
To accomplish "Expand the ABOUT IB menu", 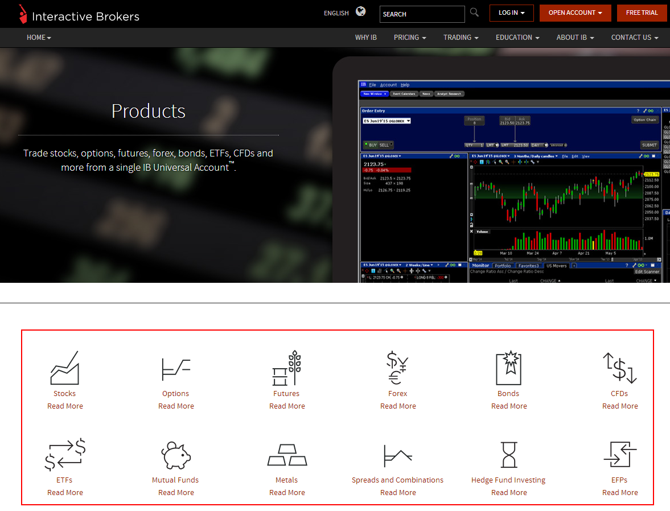I will click(x=575, y=38).
